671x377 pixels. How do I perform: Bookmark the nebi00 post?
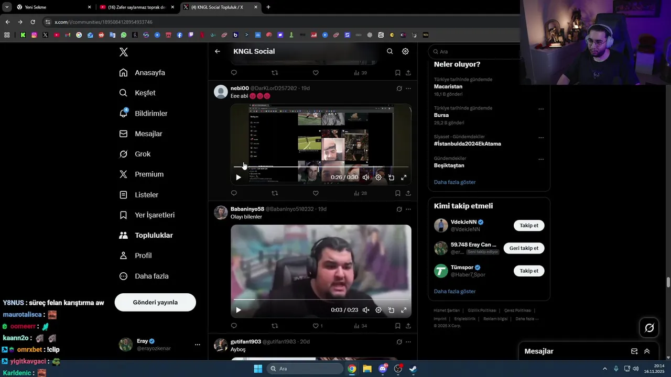(x=398, y=193)
